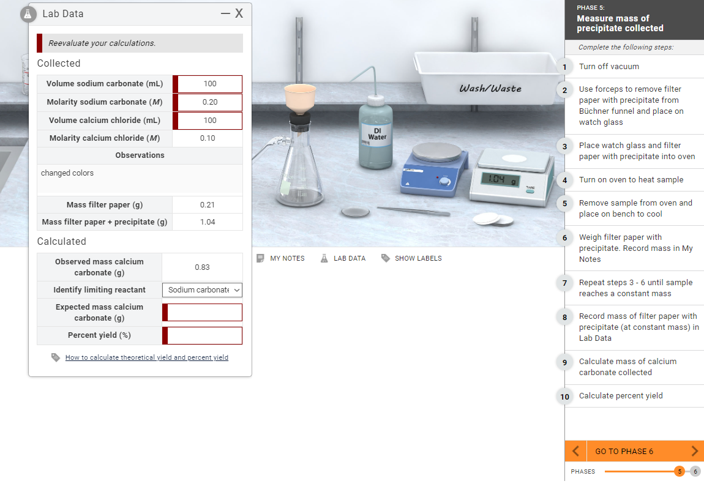Select step 5 Remove sample from oven
704x492 pixels.
point(634,209)
